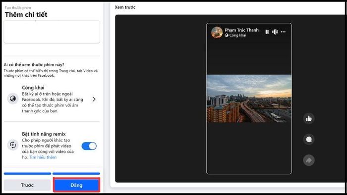Click the reel description text box
347x195 pixels.
coord(52,32)
